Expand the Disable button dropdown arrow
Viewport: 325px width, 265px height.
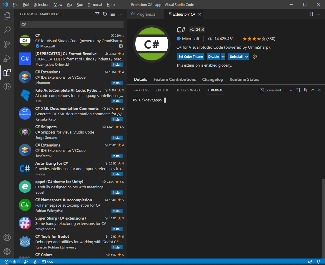click(223, 57)
